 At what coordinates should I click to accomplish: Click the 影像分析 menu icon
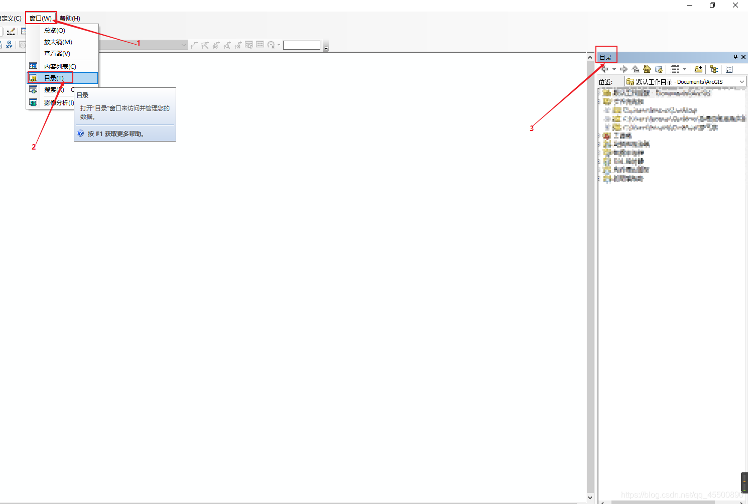[x=33, y=102]
